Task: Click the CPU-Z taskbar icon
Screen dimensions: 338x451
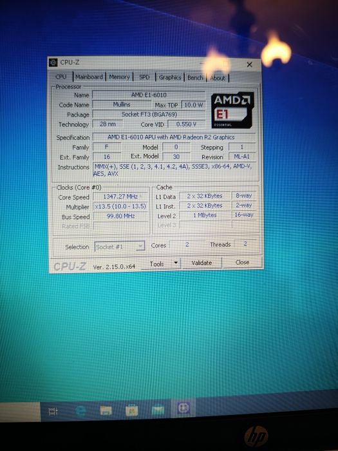Action: tap(183, 408)
